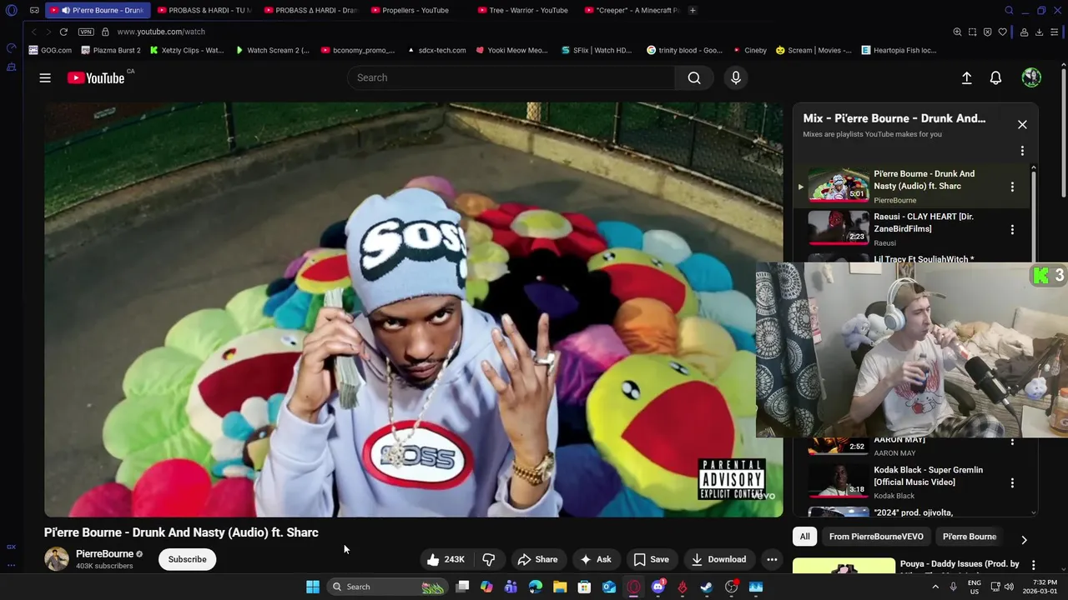Open Pouya - Daddy Issues recommended video

tap(960, 564)
